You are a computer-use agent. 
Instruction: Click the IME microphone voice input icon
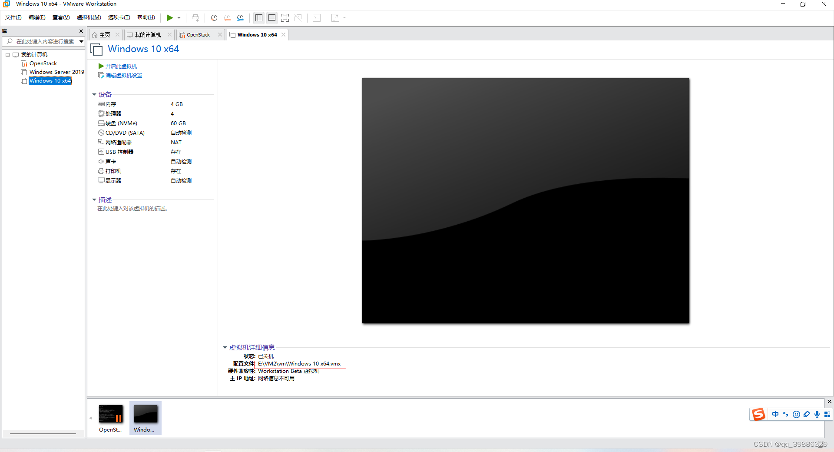(x=817, y=414)
